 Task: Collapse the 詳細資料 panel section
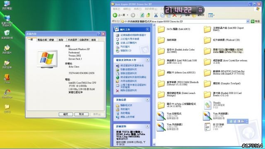point(147,126)
